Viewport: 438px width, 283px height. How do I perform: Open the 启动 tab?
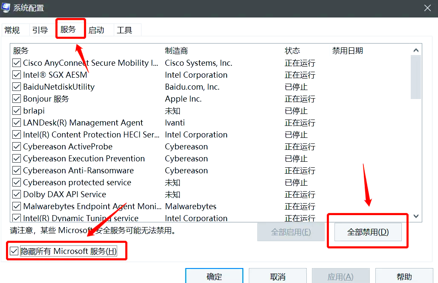[x=96, y=30]
